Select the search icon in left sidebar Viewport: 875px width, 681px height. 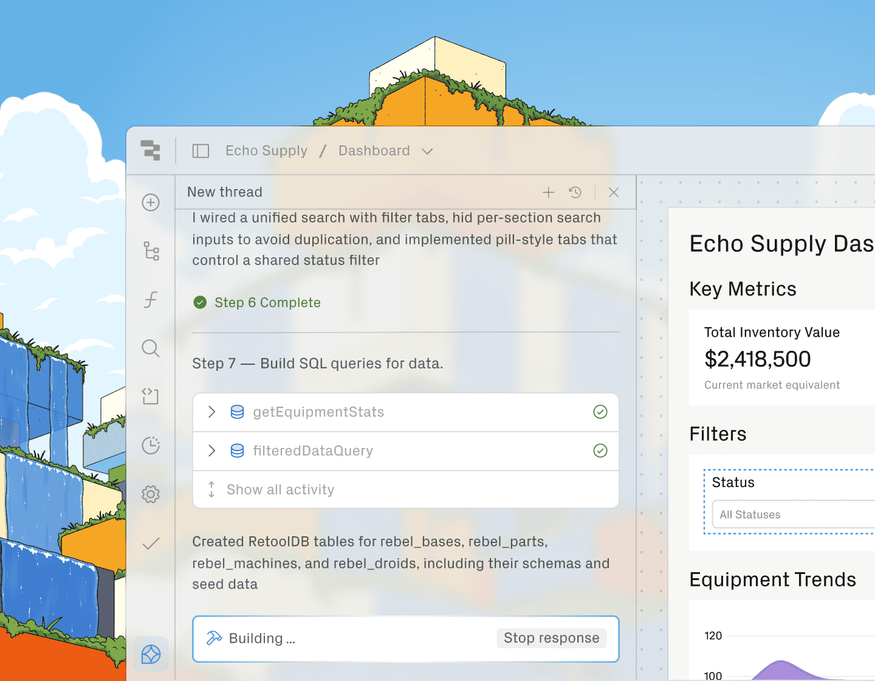point(150,348)
